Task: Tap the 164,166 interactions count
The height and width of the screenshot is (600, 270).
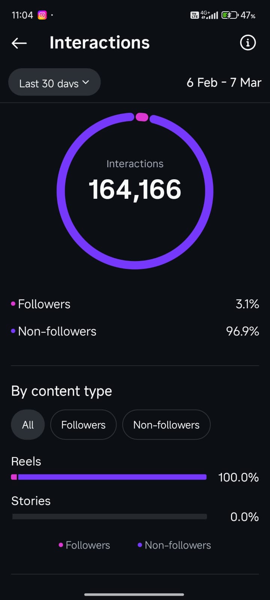Action: click(135, 189)
